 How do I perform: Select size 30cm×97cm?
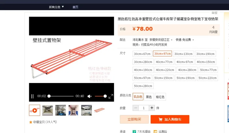pos(162,53)
